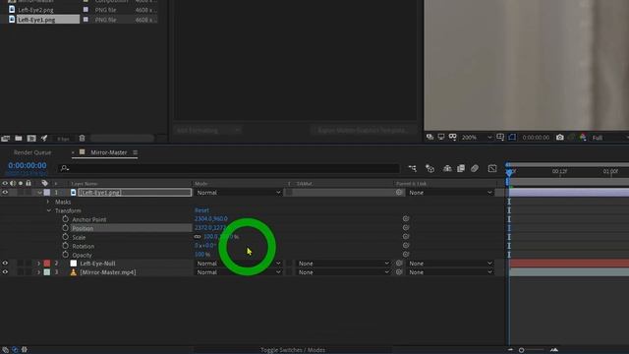The width and height of the screenshot is (629, 354).
Task: Open color depth 8 bpc setting
Action: click(63, 139)
